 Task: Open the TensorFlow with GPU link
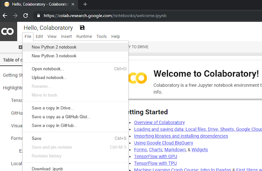[155, 156]
